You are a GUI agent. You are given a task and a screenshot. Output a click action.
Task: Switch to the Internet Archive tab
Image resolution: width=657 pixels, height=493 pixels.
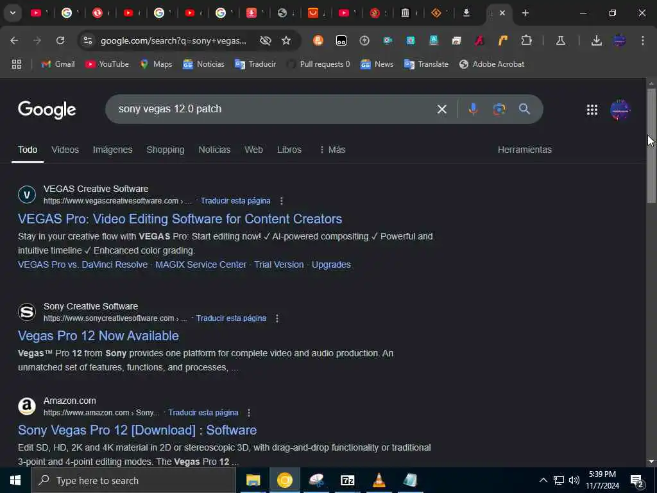click(x=405, y=13)
